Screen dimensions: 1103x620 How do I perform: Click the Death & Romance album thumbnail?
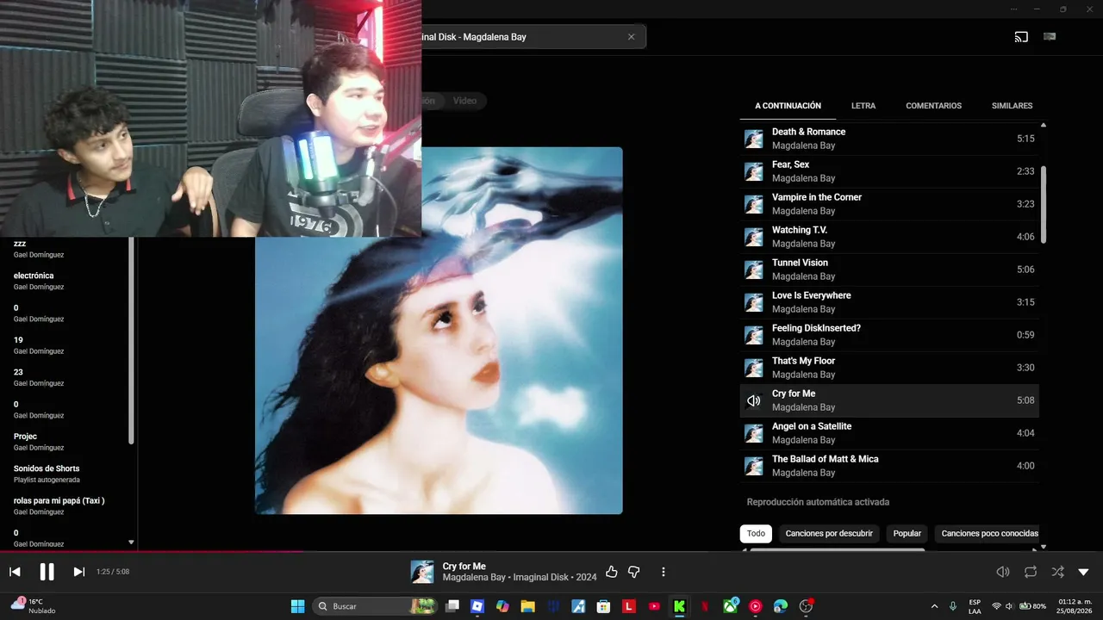753,139
